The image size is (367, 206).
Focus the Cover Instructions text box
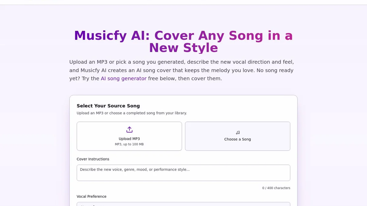click(x=183, y=173)
